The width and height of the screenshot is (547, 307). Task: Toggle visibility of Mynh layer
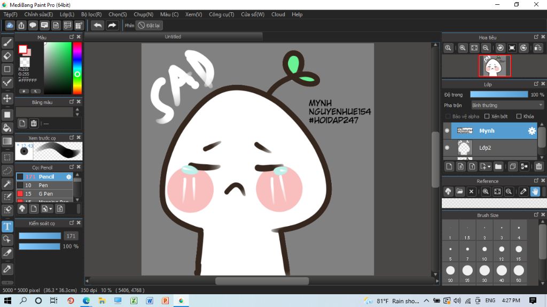(447, 131)
